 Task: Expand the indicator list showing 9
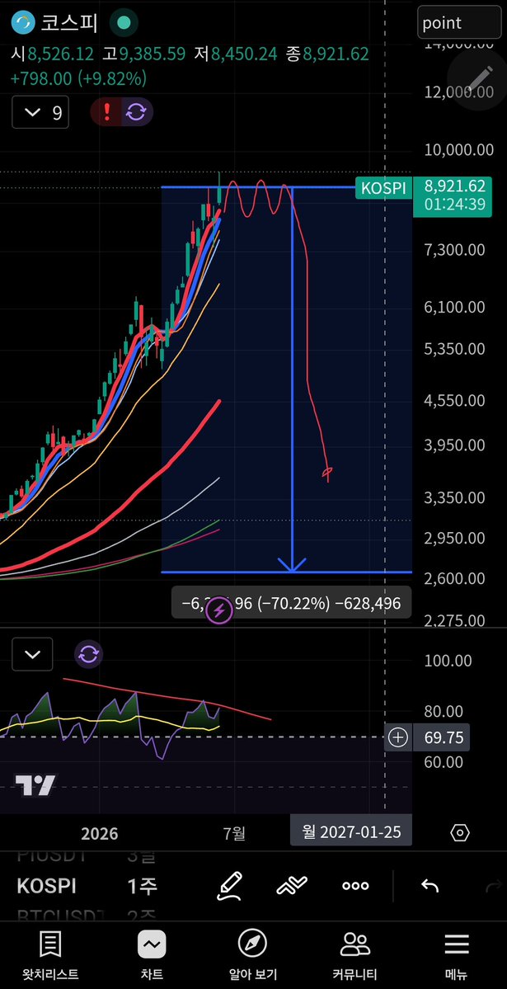pos(40,113)
